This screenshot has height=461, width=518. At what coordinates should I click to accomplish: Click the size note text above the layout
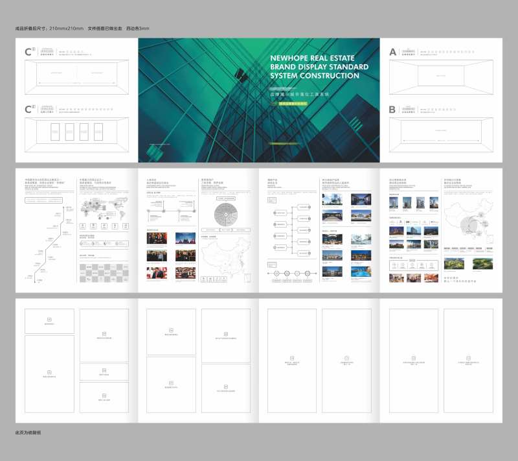(82, 29)
